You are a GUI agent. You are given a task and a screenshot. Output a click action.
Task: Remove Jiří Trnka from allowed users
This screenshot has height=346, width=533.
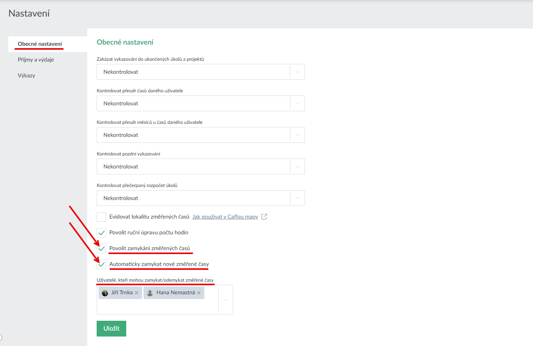pyautogui.click(x=137, y=293)
